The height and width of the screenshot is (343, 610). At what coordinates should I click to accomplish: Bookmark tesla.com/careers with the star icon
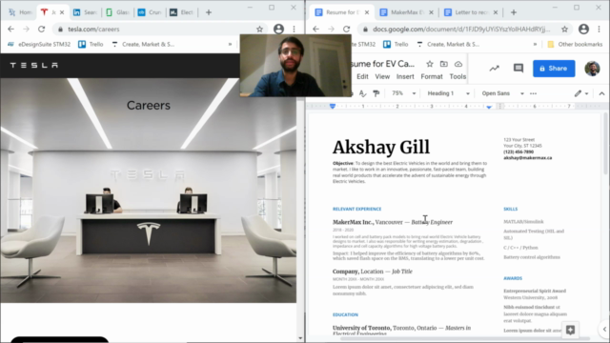259,30
